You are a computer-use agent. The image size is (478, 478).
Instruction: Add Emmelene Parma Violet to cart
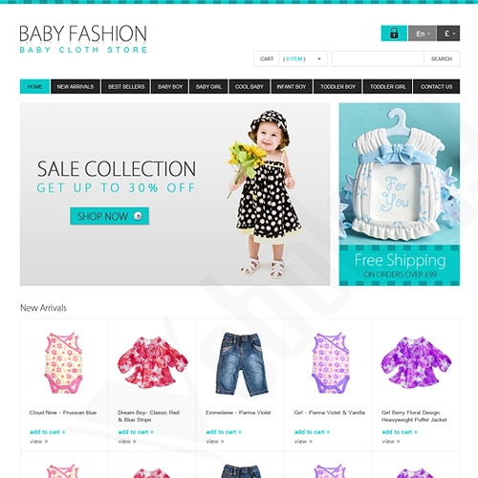[x=224, y=432]
